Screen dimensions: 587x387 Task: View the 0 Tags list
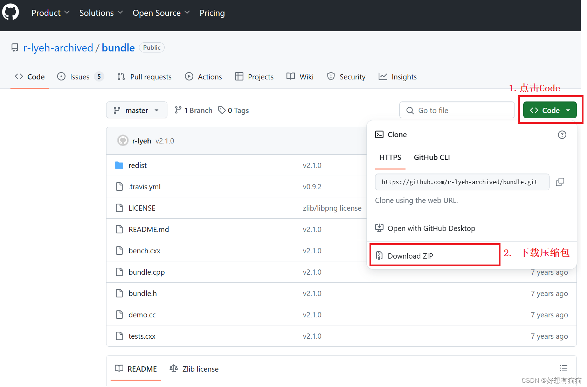[x=233, y=110]
